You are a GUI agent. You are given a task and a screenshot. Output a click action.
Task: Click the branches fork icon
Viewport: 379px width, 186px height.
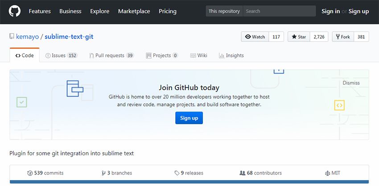103,173
